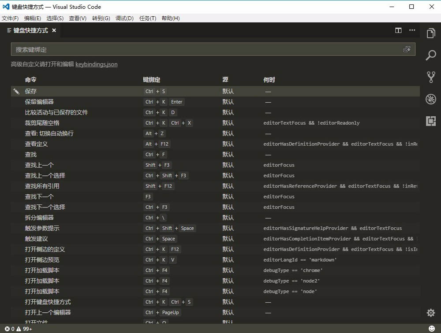
Task: Open the Explorer view in the activity bar
Action: coord(431,33)
